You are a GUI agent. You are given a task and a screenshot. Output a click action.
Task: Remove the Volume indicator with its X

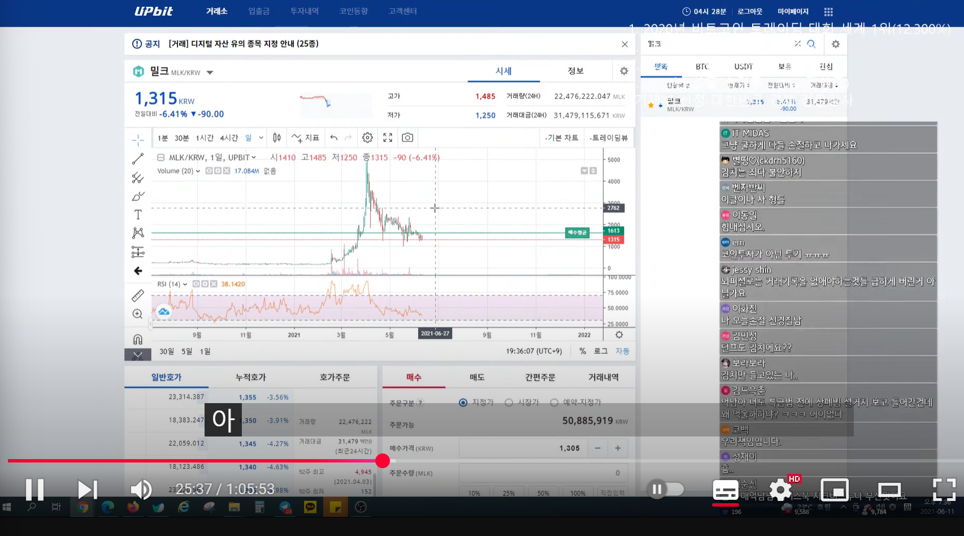(x=227, y=171)
